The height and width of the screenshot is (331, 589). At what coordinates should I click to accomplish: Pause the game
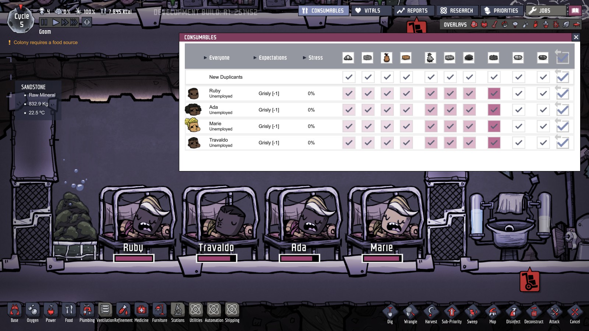pos(44,22)
